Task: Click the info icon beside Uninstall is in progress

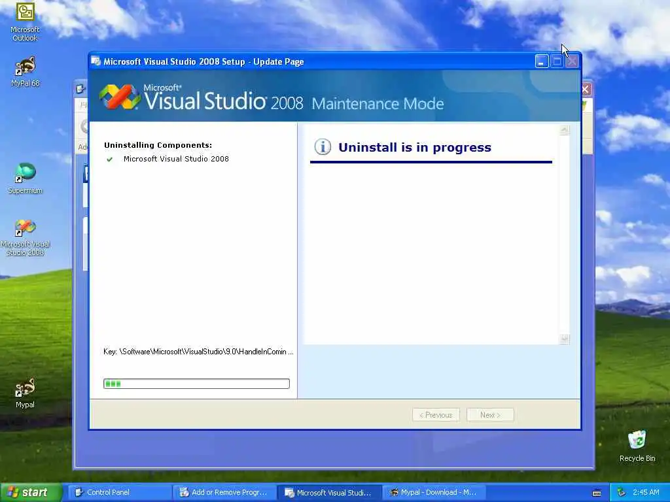Action: click(323, 147)
